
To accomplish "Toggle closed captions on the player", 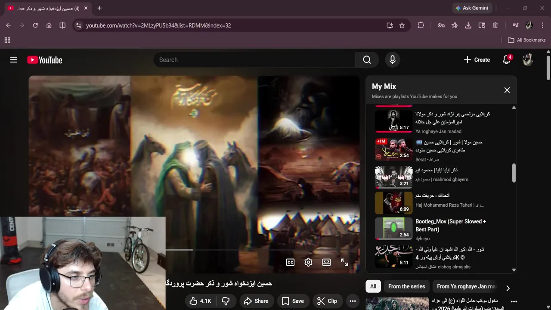I will tap(290, 262).
